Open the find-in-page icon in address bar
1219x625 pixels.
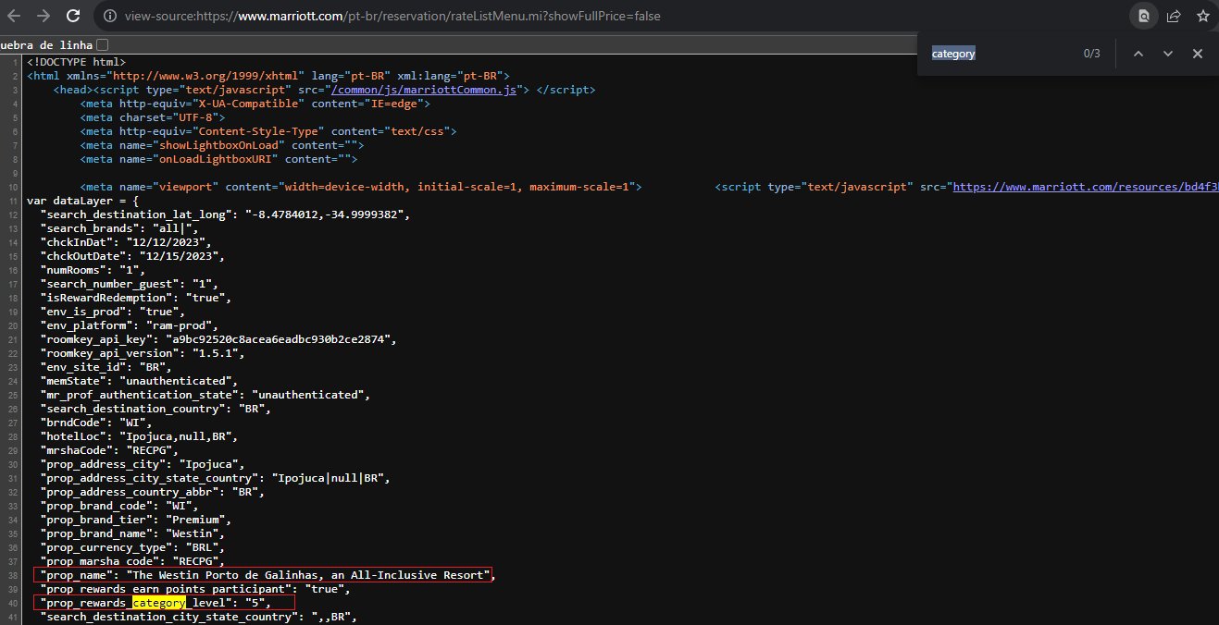pos(1145,16)
